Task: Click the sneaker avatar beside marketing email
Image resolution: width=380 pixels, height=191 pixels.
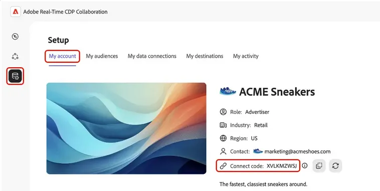Action: click(258, 151)
